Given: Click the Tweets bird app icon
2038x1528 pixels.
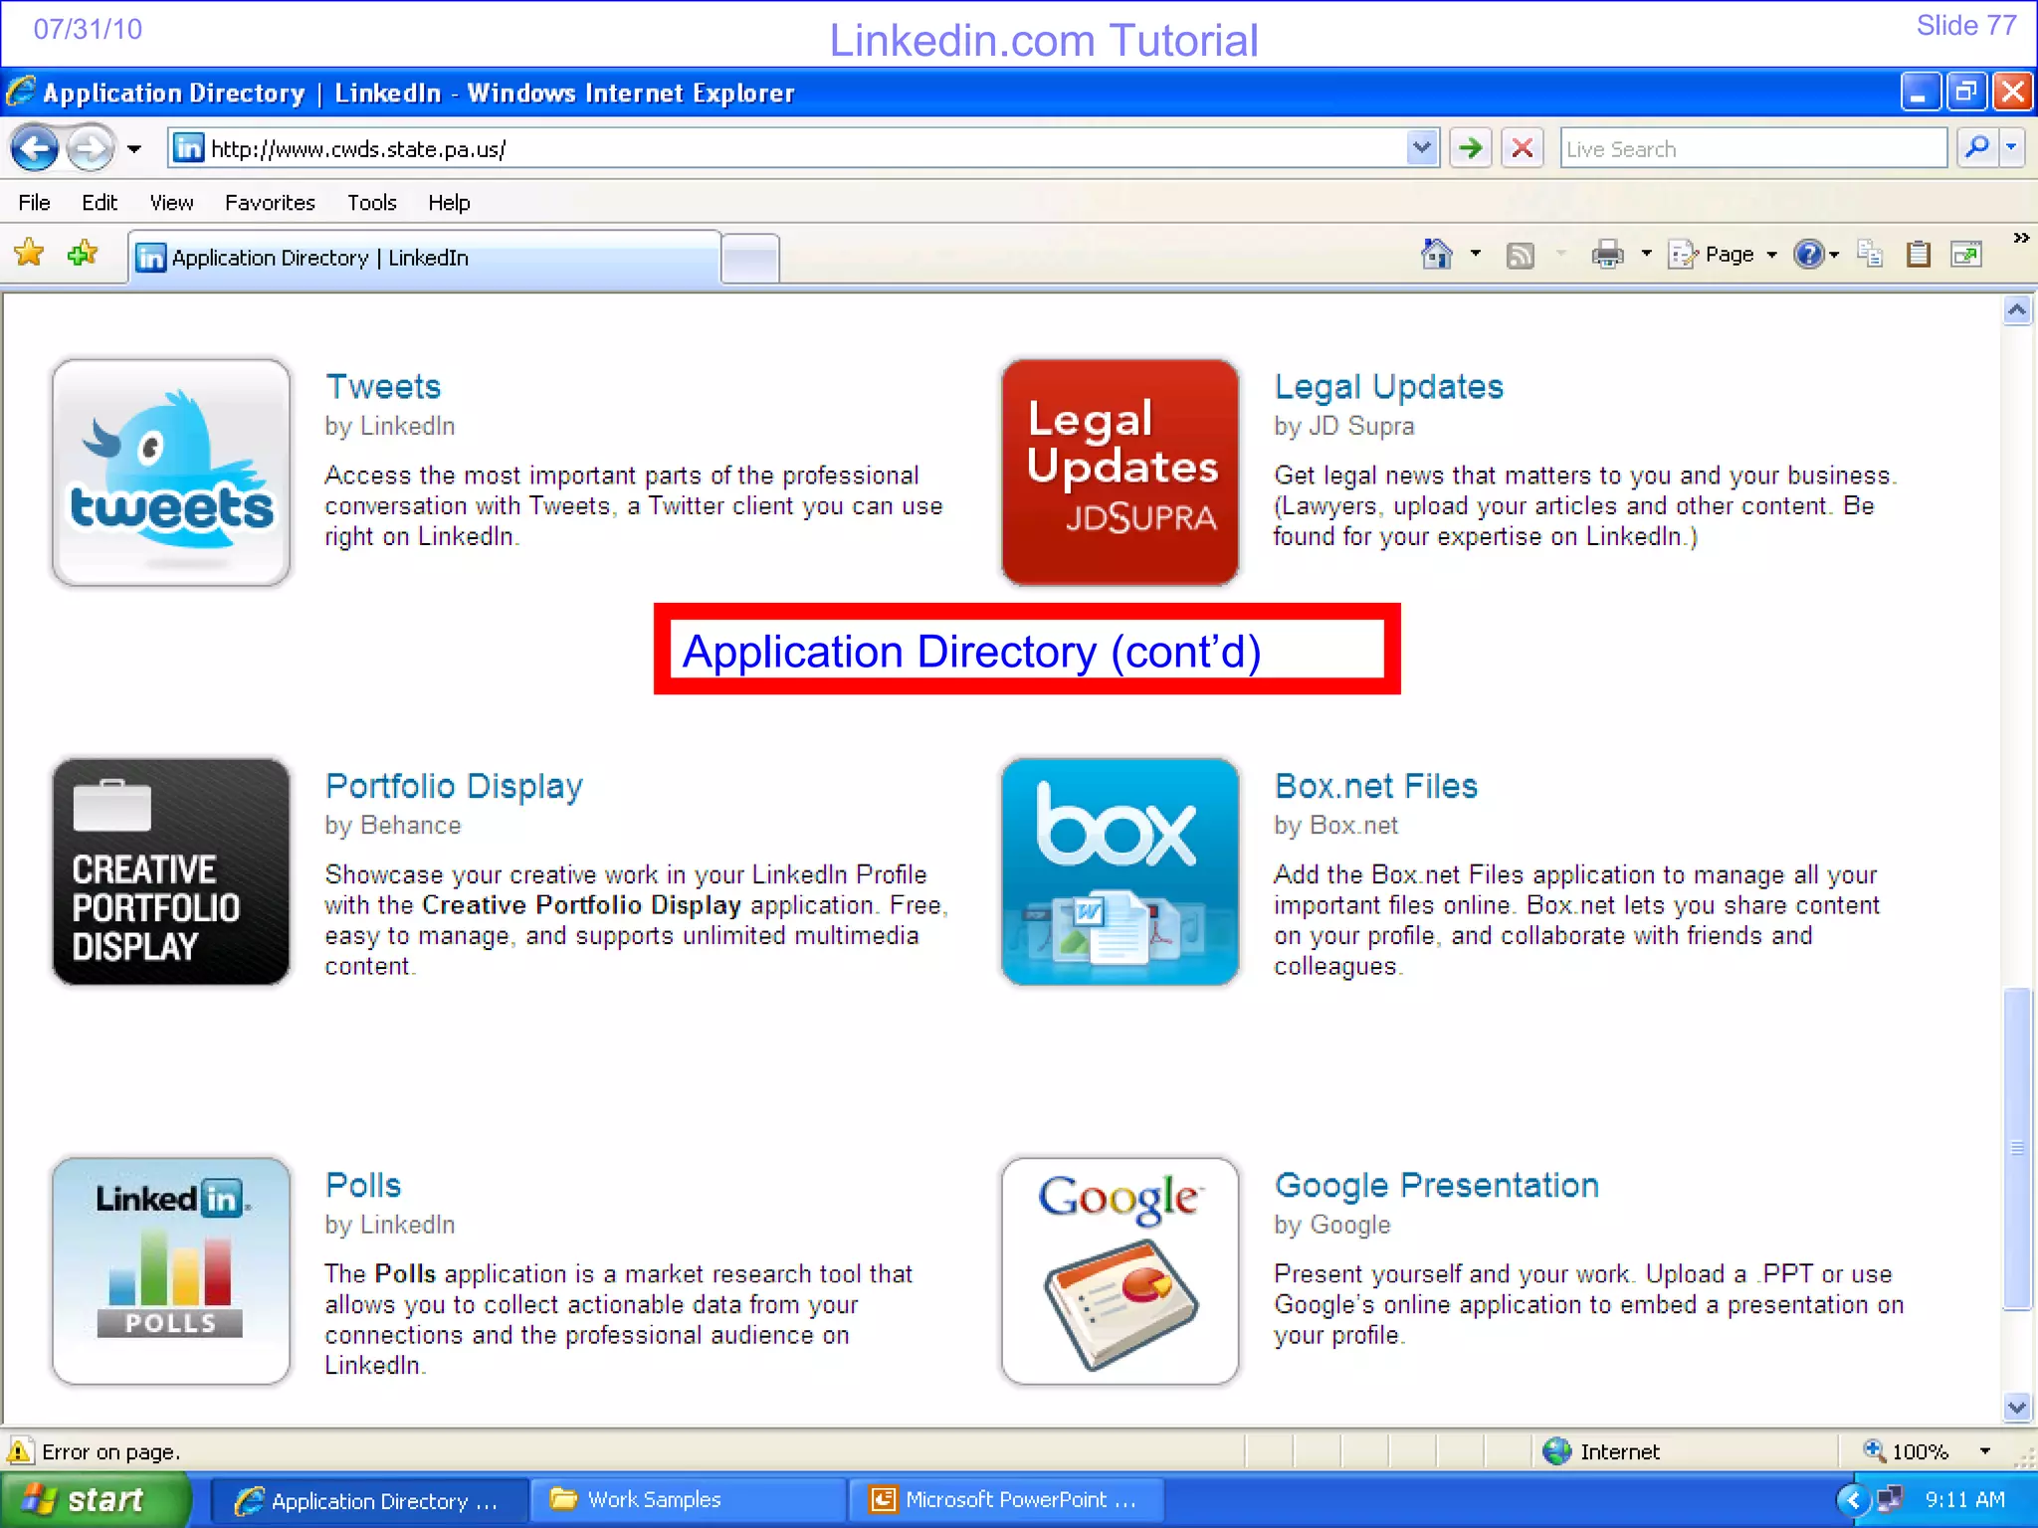Looking at the screenshot, I should [171, 473].
